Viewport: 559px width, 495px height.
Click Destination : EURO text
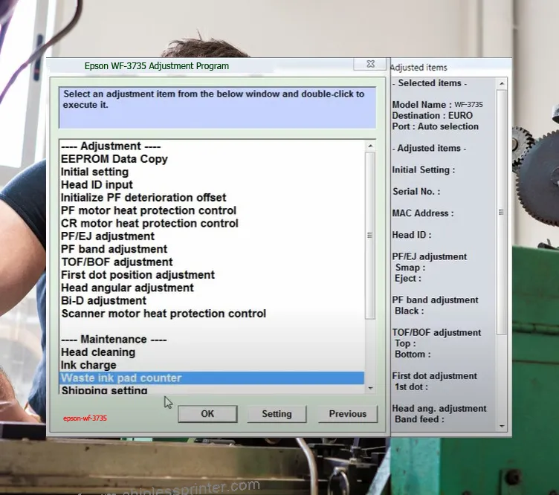[x=432, y=115]
